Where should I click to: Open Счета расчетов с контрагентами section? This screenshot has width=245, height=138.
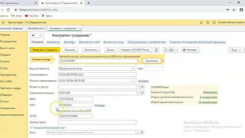(x=147, y=42)
